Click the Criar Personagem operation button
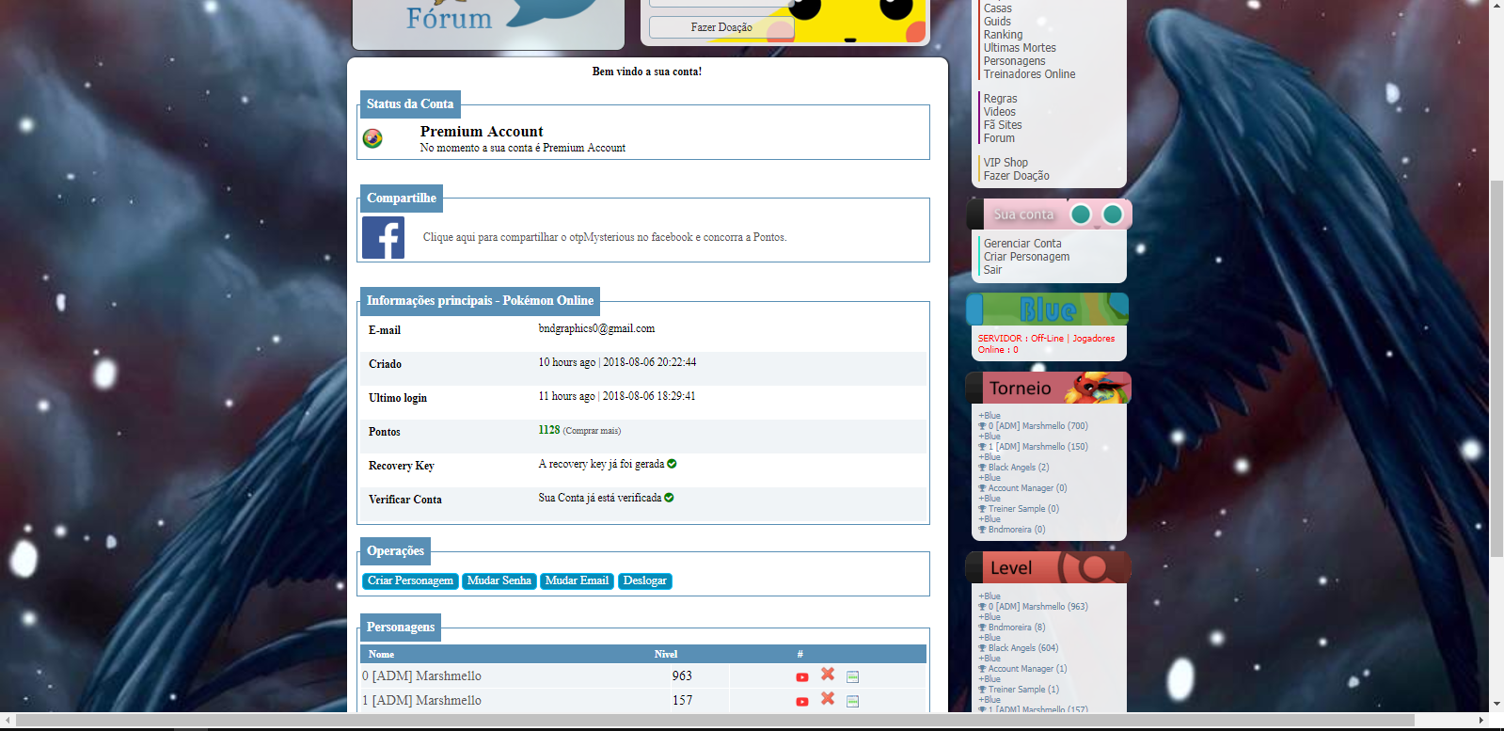 pyautogui.click(x=411, y=581)
